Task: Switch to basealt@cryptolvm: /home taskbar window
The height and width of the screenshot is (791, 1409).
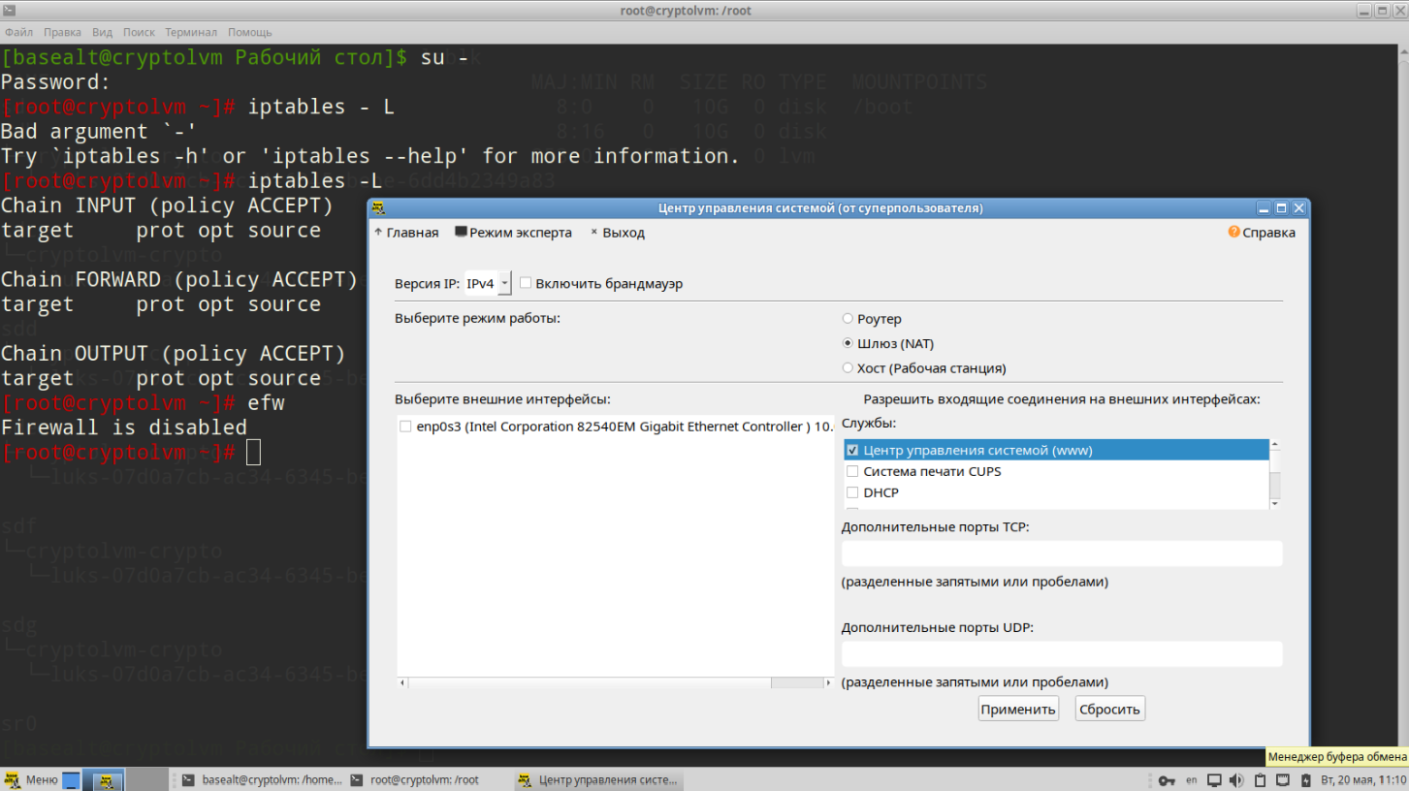Action: [x=262, y=780]
